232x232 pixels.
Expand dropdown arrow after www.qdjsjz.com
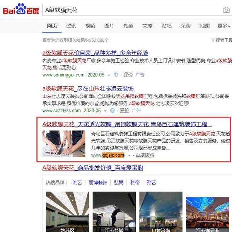pyautogui.click(x=129, y=155)
